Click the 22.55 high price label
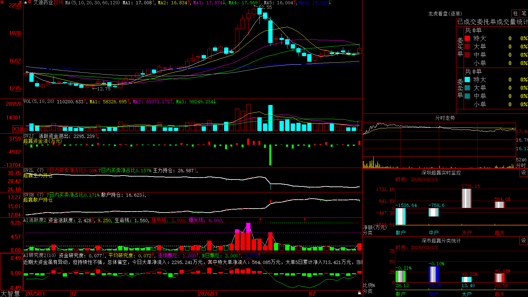The width and height of the screenshot is (528, 297). click(x=265, y=7)
